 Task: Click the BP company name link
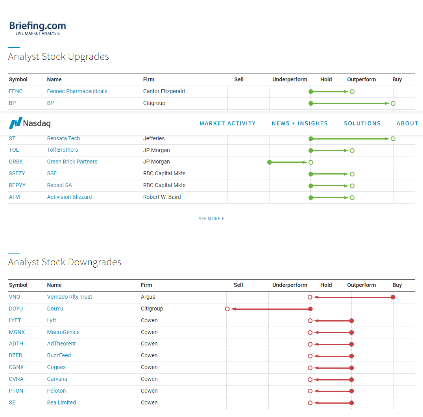[x=50, y=103]
